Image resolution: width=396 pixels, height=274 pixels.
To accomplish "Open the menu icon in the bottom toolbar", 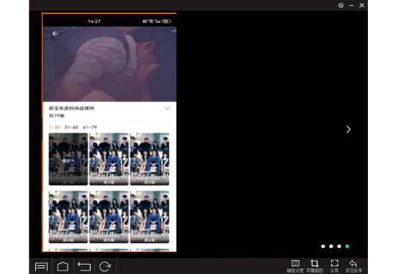I will [41, 266].
